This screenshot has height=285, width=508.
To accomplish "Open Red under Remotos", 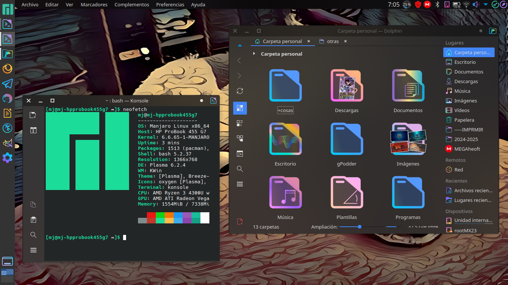I will (x=469, y=170).
